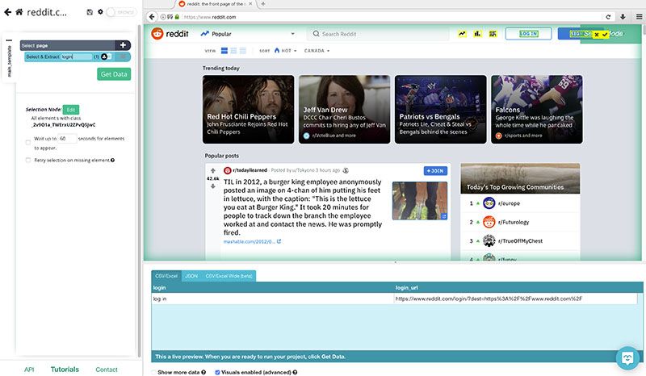Click the Get Data button
Image resolution: width=646 pixels, height=376 pixels.
pyautogui.click(x=114, y=74)
